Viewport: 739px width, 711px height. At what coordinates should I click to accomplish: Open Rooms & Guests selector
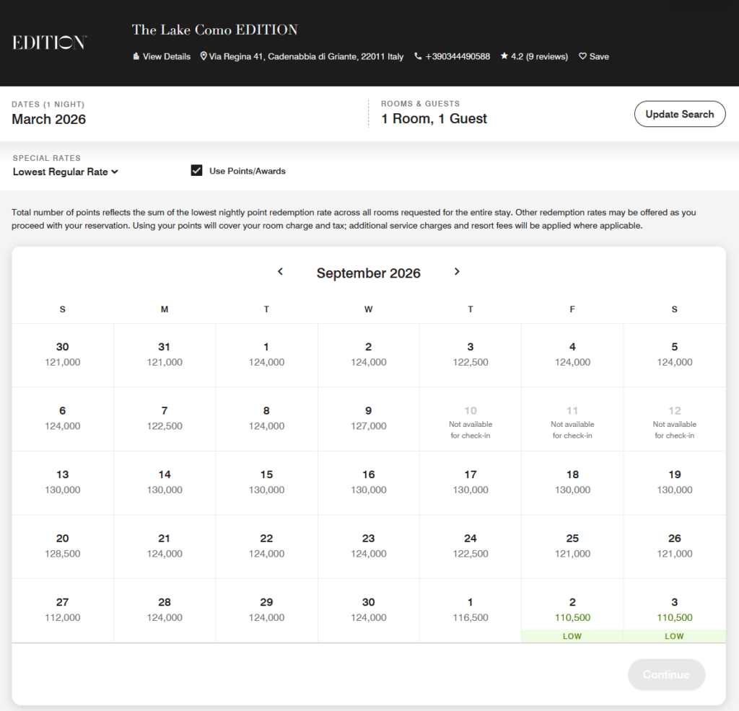[x=434, y=119]
